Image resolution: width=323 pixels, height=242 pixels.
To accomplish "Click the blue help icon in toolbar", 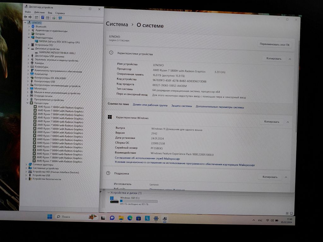I will (42, 17).
